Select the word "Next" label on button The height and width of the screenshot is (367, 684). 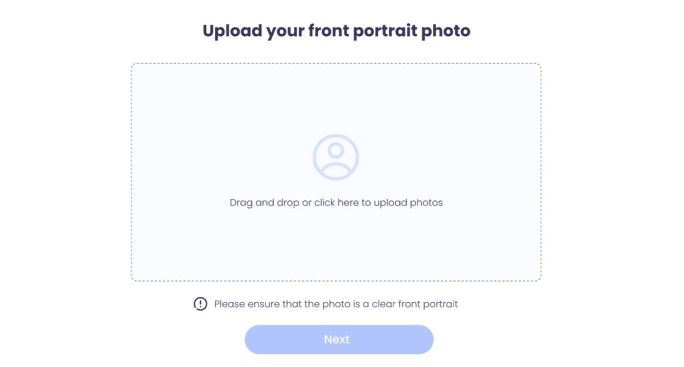(336, 339)
